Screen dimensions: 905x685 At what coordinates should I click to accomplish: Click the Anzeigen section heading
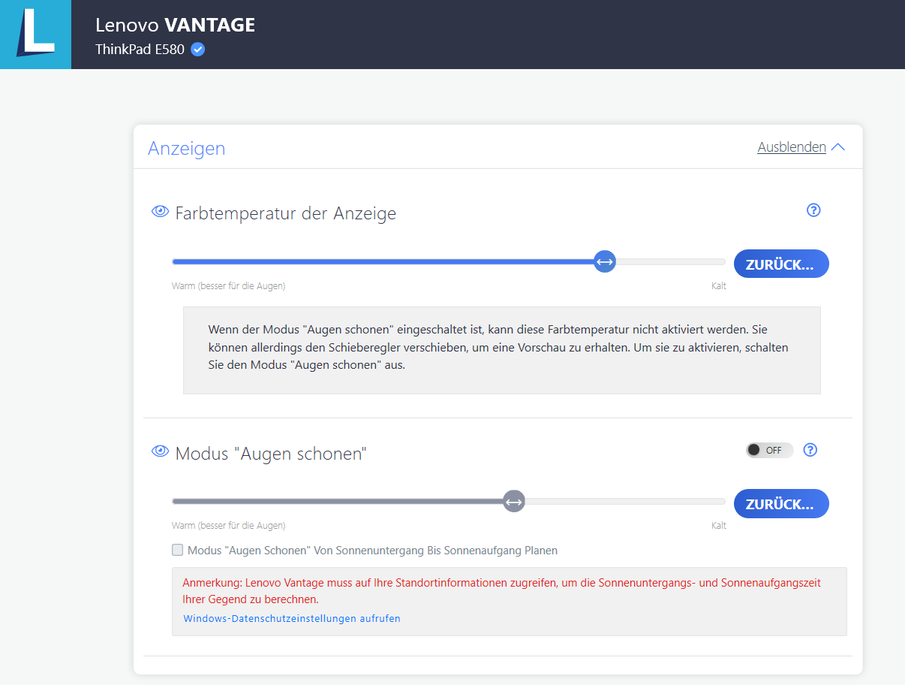click(187, 148)
